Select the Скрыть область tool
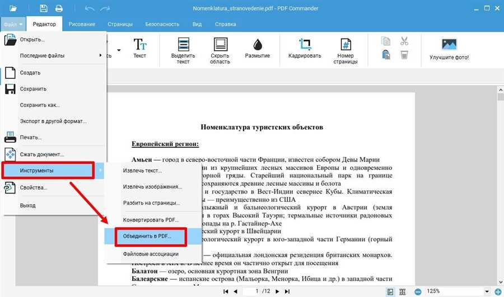Image resolution: width=504 pixels, height=297 pixels. (220, 50)
